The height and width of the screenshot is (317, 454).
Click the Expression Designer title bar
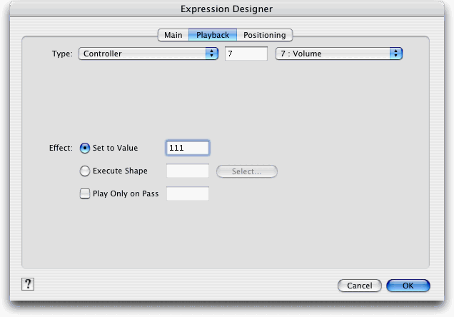pos(227,9)
